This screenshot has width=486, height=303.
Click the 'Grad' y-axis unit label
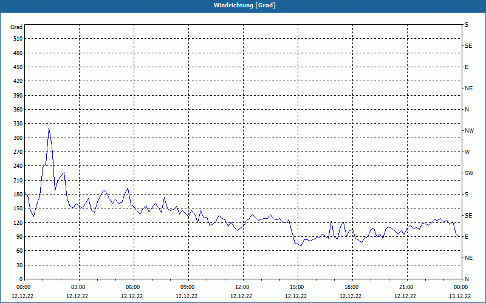(x=16, y=27)
